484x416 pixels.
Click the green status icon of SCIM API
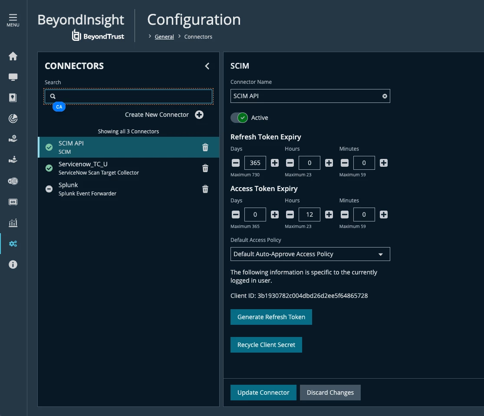point(49,147)
